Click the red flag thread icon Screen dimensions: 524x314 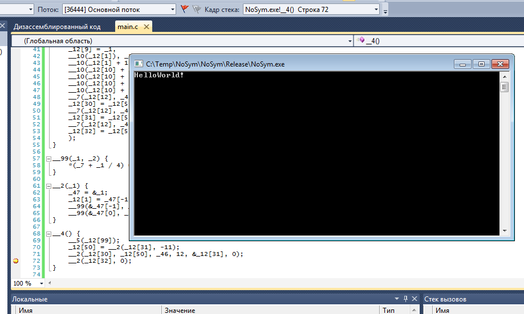click(184, 9)
